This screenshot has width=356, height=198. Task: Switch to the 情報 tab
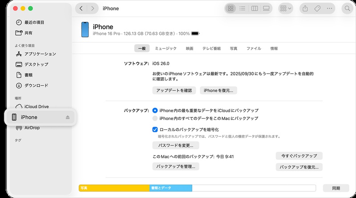point(274,48)
